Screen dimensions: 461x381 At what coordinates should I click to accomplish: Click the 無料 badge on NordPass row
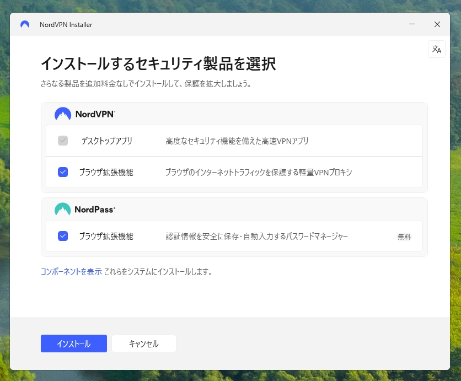404,237
